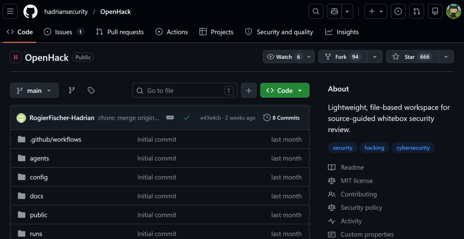Image resolution: width=464 pixels, height=239 pixels.
Task: Click the red H organization logo
Action: pyautogui.click(x=16, y=57)
